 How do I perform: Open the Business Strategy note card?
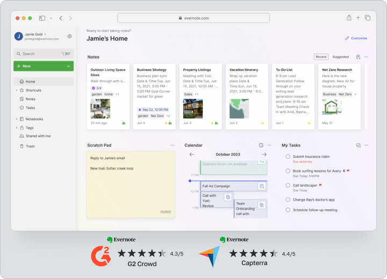[x=154, y=97]
